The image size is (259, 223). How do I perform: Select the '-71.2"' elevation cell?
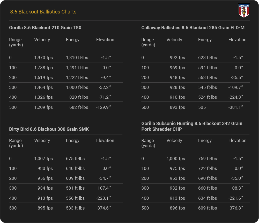click(105, 97)
